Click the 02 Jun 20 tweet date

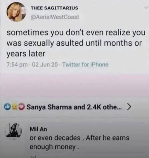pos(45,65)
